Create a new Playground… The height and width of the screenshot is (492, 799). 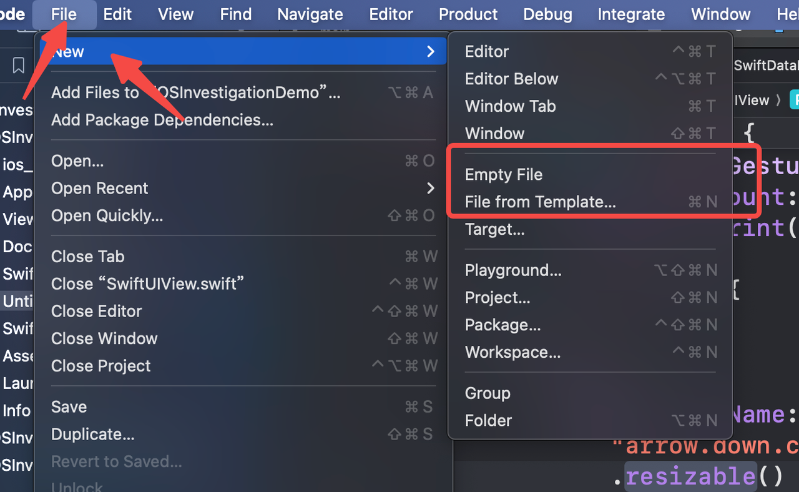click(x=513, y=270)
